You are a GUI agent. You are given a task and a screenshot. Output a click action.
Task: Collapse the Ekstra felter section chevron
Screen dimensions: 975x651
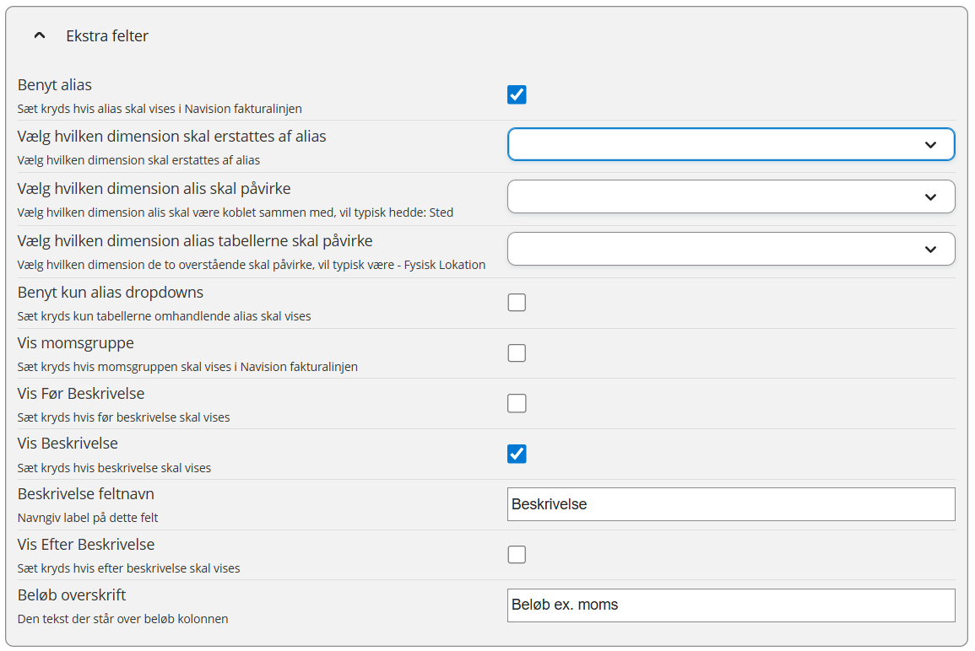click(x=39, y=36)
